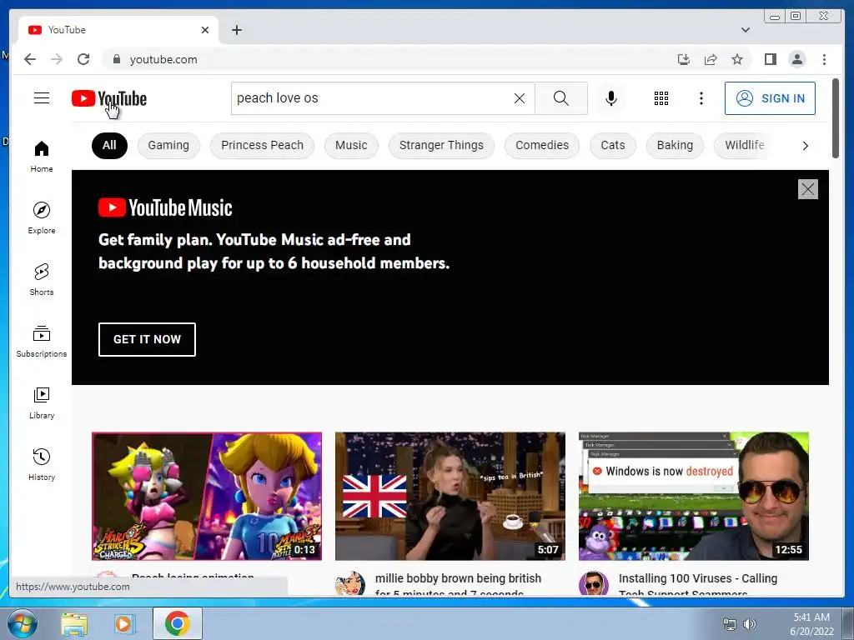The width and height of the screenshot is (854, 640).
Task: Open Chrome three-dot menu
Action: (824, 59)
